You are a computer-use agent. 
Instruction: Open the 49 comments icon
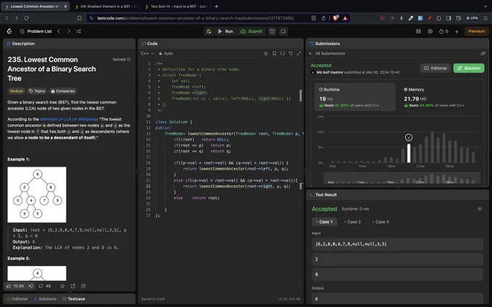[x=45, y=286]
